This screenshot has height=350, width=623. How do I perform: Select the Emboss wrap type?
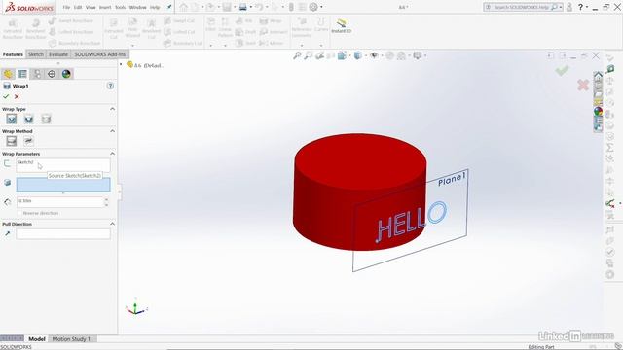click(x=12, y=119)
